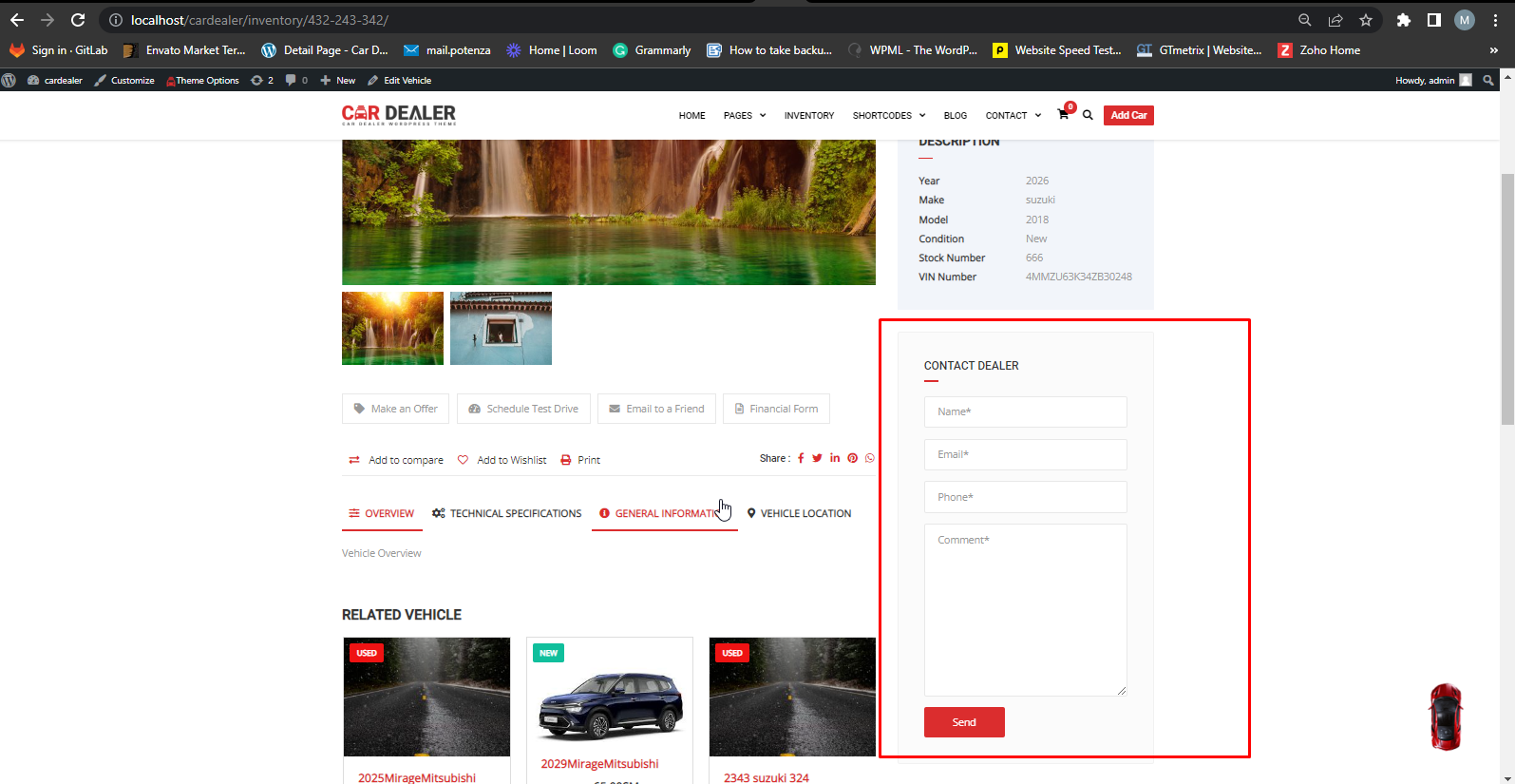The height and width of the screenshot is (784, 1515).
Task: Open comments bubble icon in admin bar
Action: coord(296,81)
